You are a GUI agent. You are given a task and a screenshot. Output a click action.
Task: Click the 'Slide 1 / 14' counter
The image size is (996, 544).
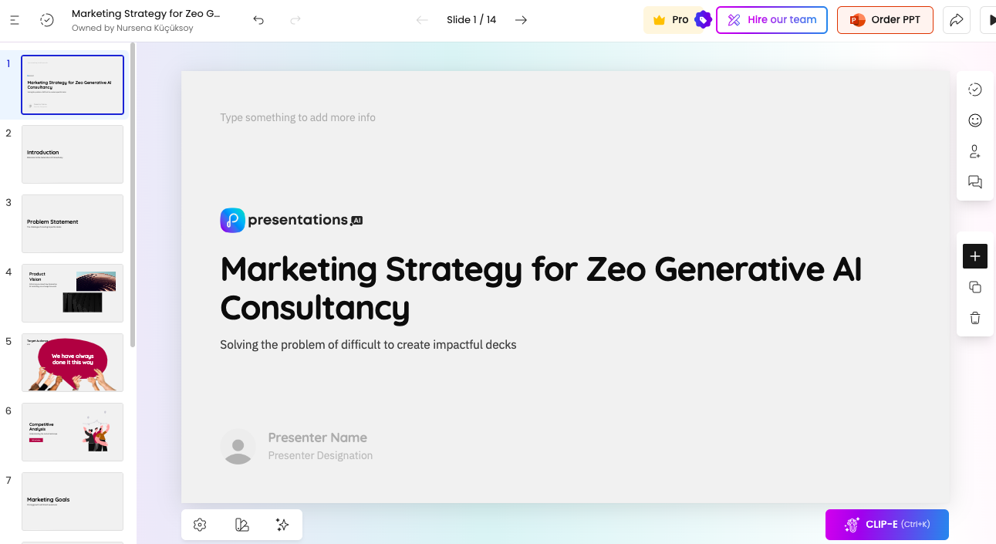pyautogui.click(x=471, y=20)
